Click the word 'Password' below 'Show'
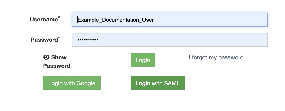285x111 pixels. (x=57, y=66)
